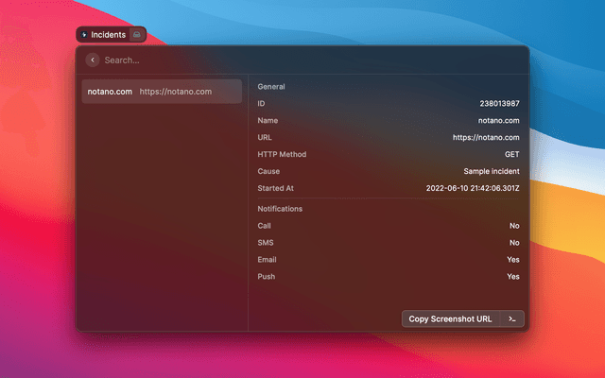This screenshot has width=605, height=378.
Task: Click the Notifications section header
Action: click(x=280, y=208)
